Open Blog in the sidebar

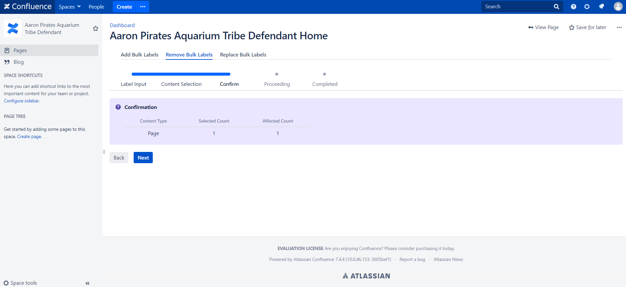[x=49, y=62]
